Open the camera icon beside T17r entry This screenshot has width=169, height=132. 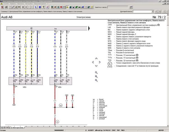pyautogui.click(x=137, y=55)
